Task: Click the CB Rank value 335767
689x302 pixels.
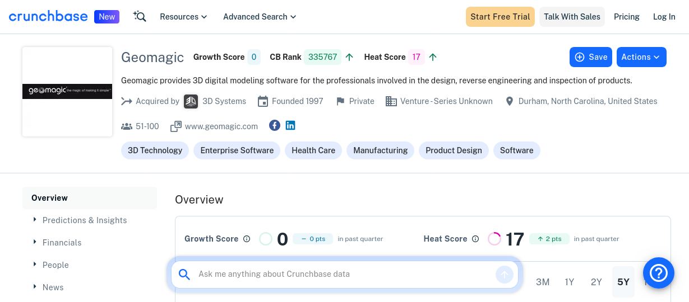Action: (x=322, y=57)
